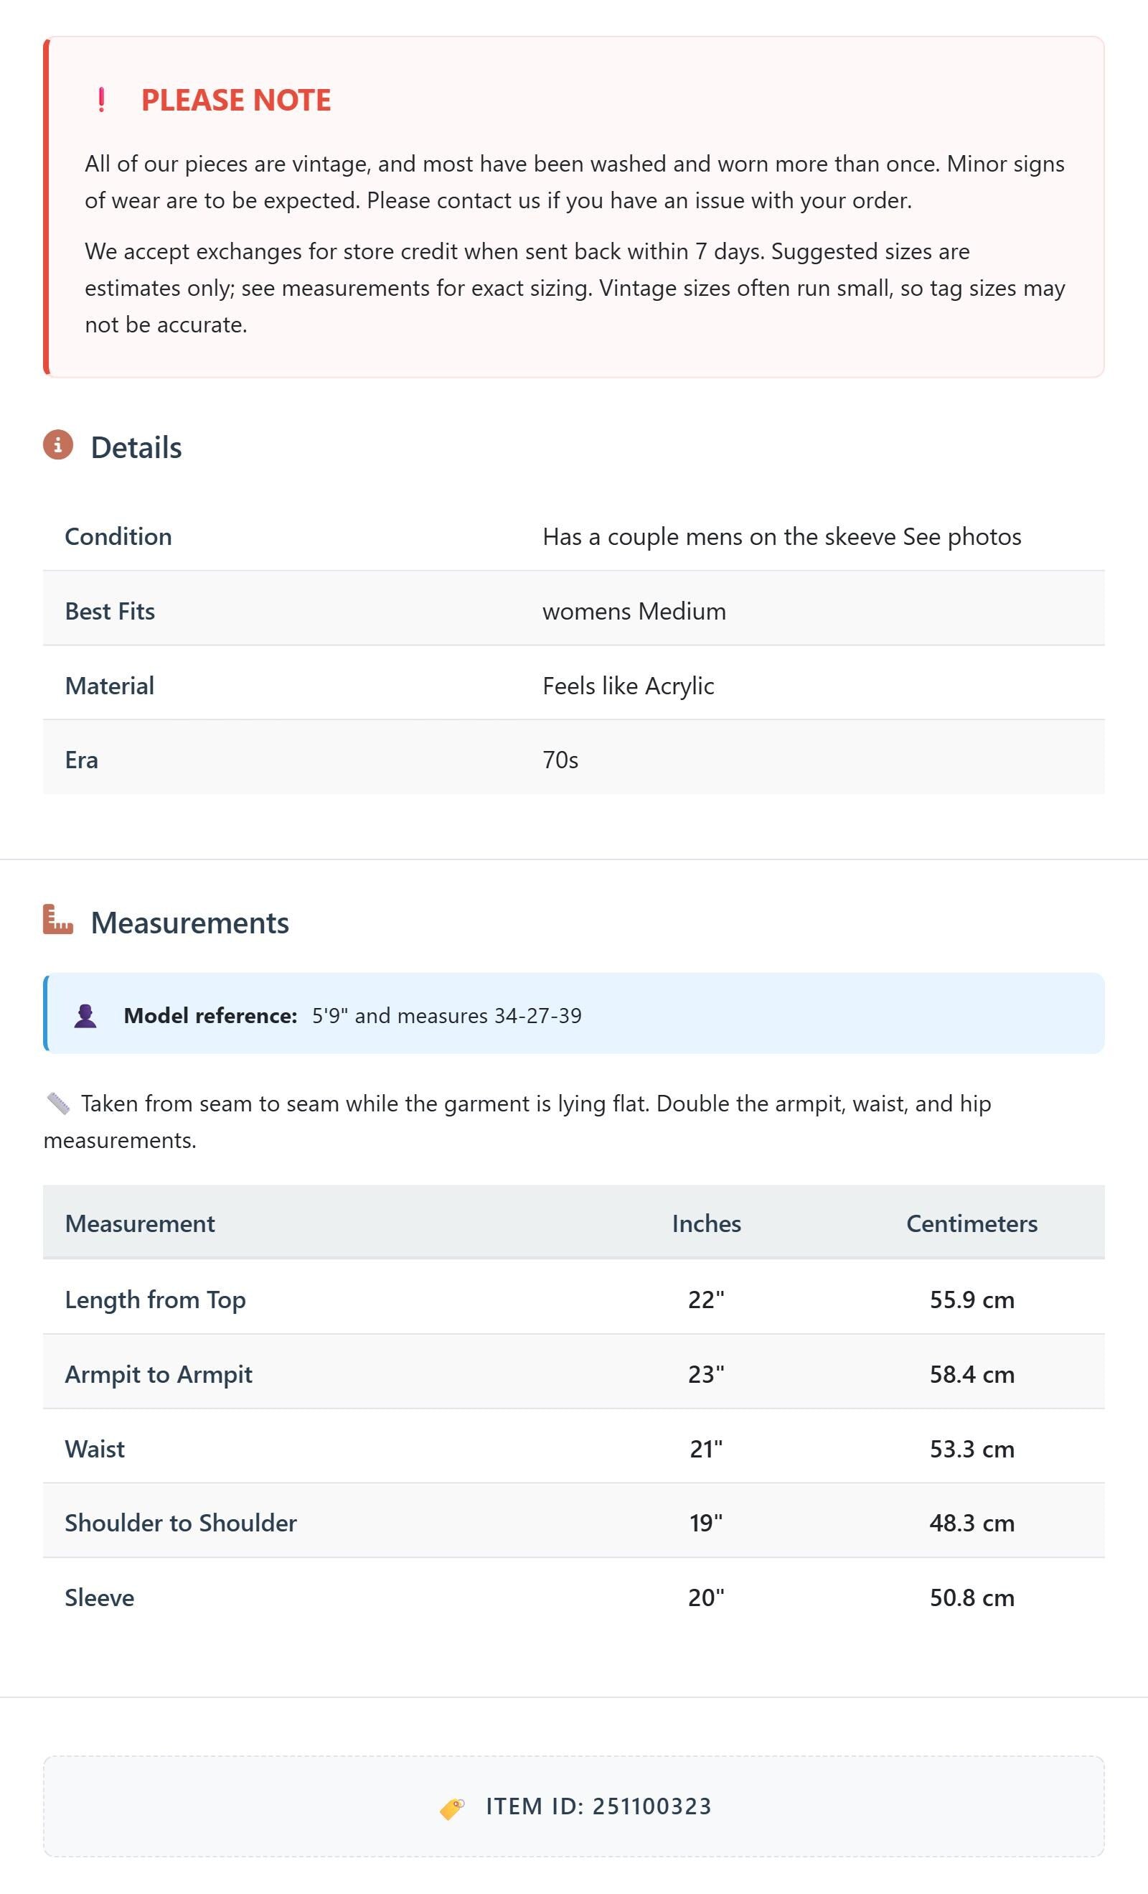Click the Centimeters column header

coord(971,1223)
